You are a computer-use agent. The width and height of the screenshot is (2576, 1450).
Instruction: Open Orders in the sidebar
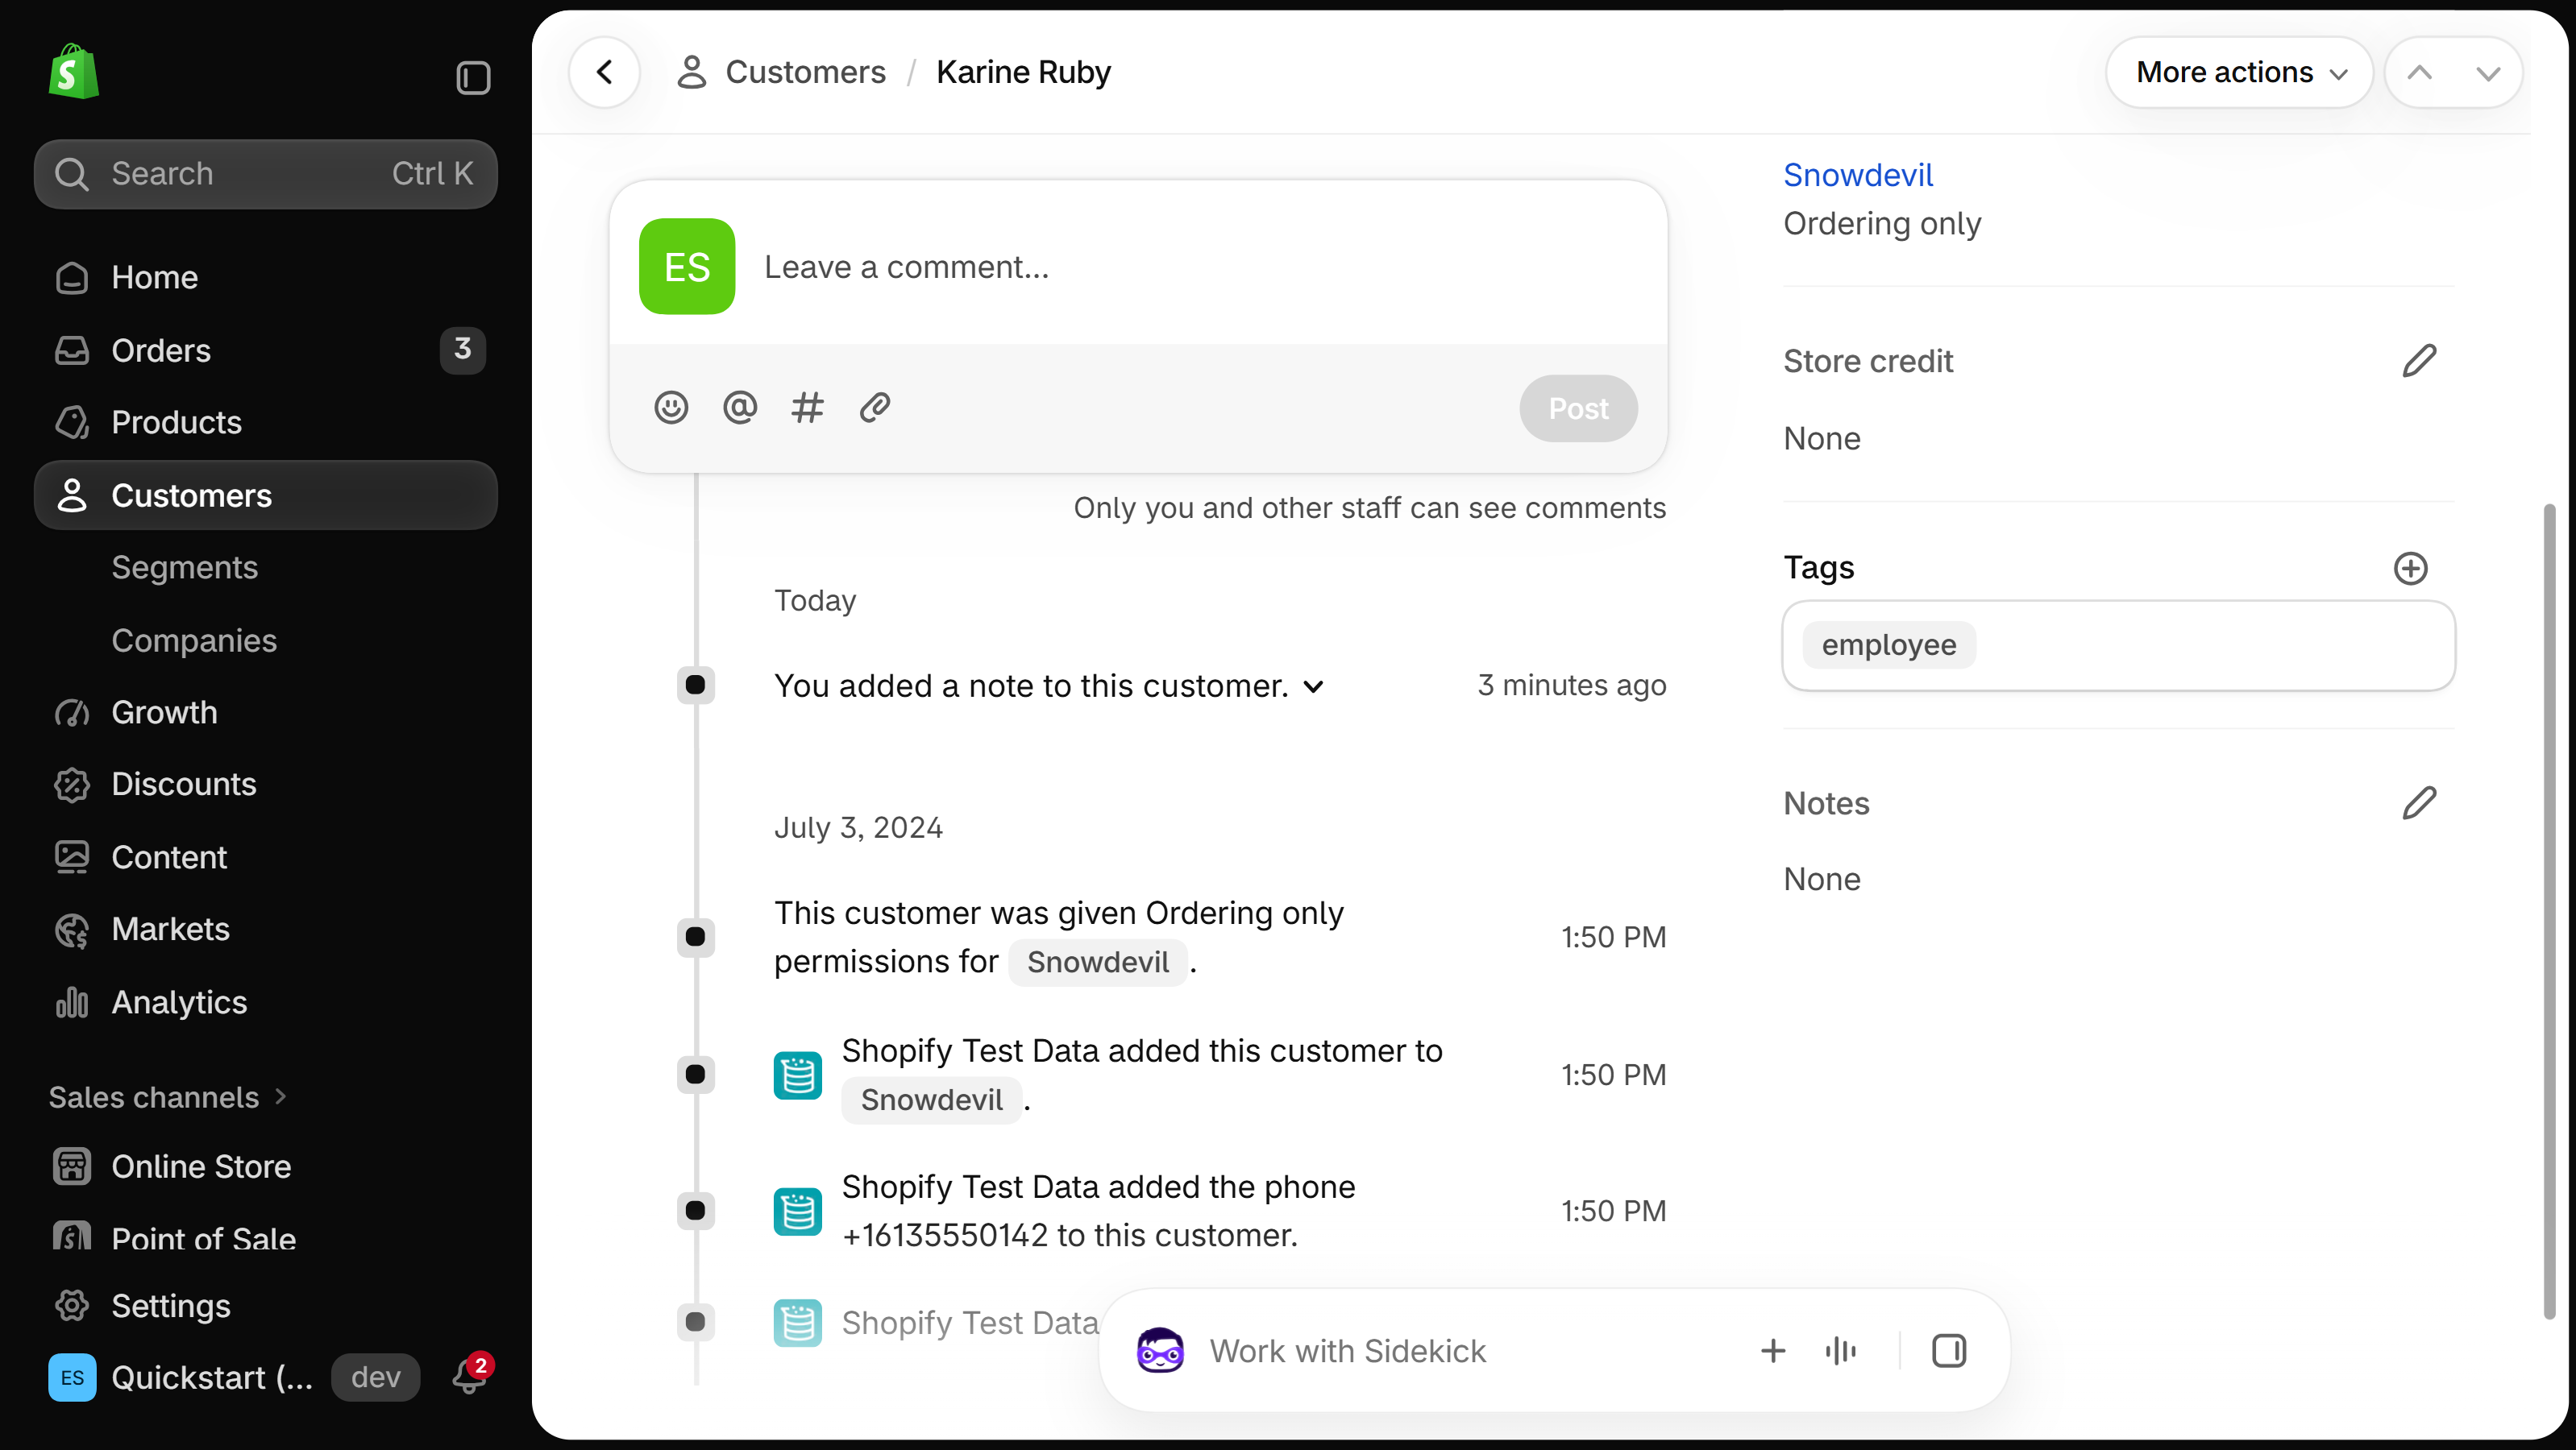[x=266, y=350]
